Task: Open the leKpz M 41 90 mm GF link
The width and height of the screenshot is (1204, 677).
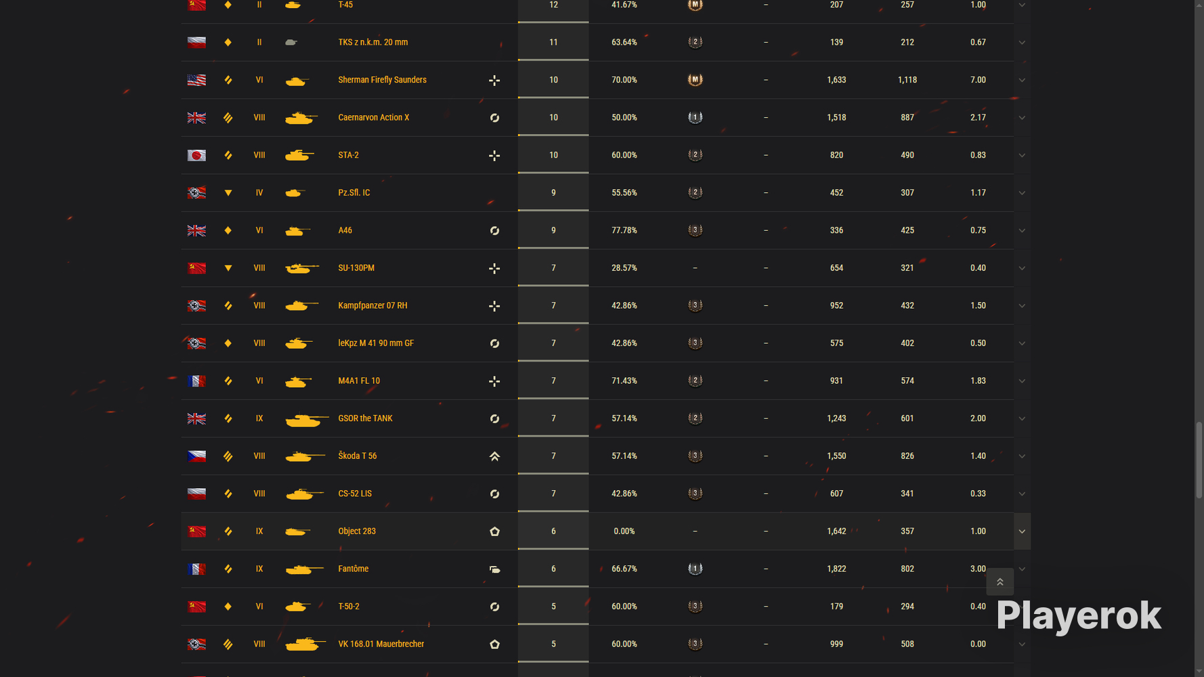Action: coord(376,343)
